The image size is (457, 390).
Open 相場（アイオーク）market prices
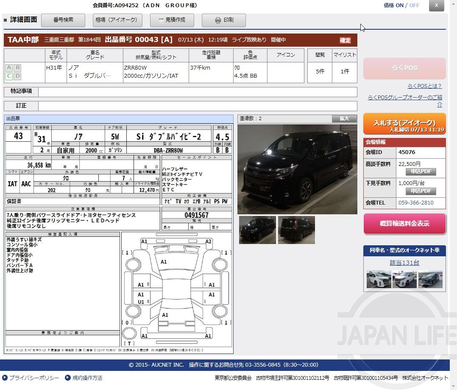[117, 20]
